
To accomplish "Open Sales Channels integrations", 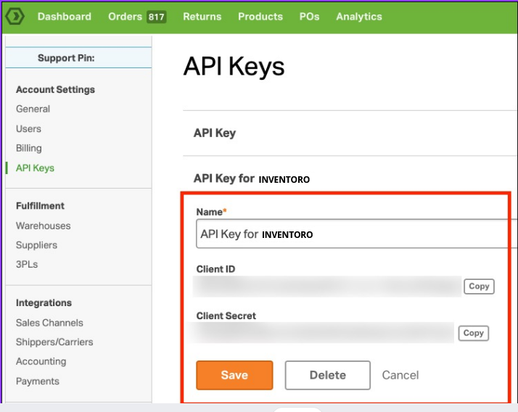I will pos(49,323).
